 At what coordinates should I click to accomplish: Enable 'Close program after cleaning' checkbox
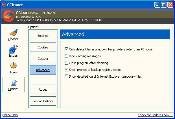pyautogui.click(x=66, y=63)
